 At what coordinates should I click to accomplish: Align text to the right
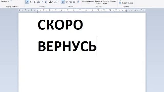coord(70,2)
